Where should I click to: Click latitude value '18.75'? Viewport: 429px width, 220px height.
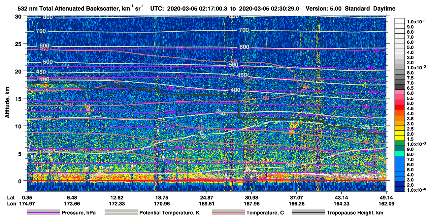coord(162,197)
